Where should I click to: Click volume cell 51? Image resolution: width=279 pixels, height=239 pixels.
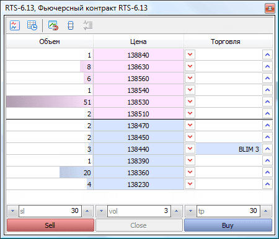[x=50, y=102]
